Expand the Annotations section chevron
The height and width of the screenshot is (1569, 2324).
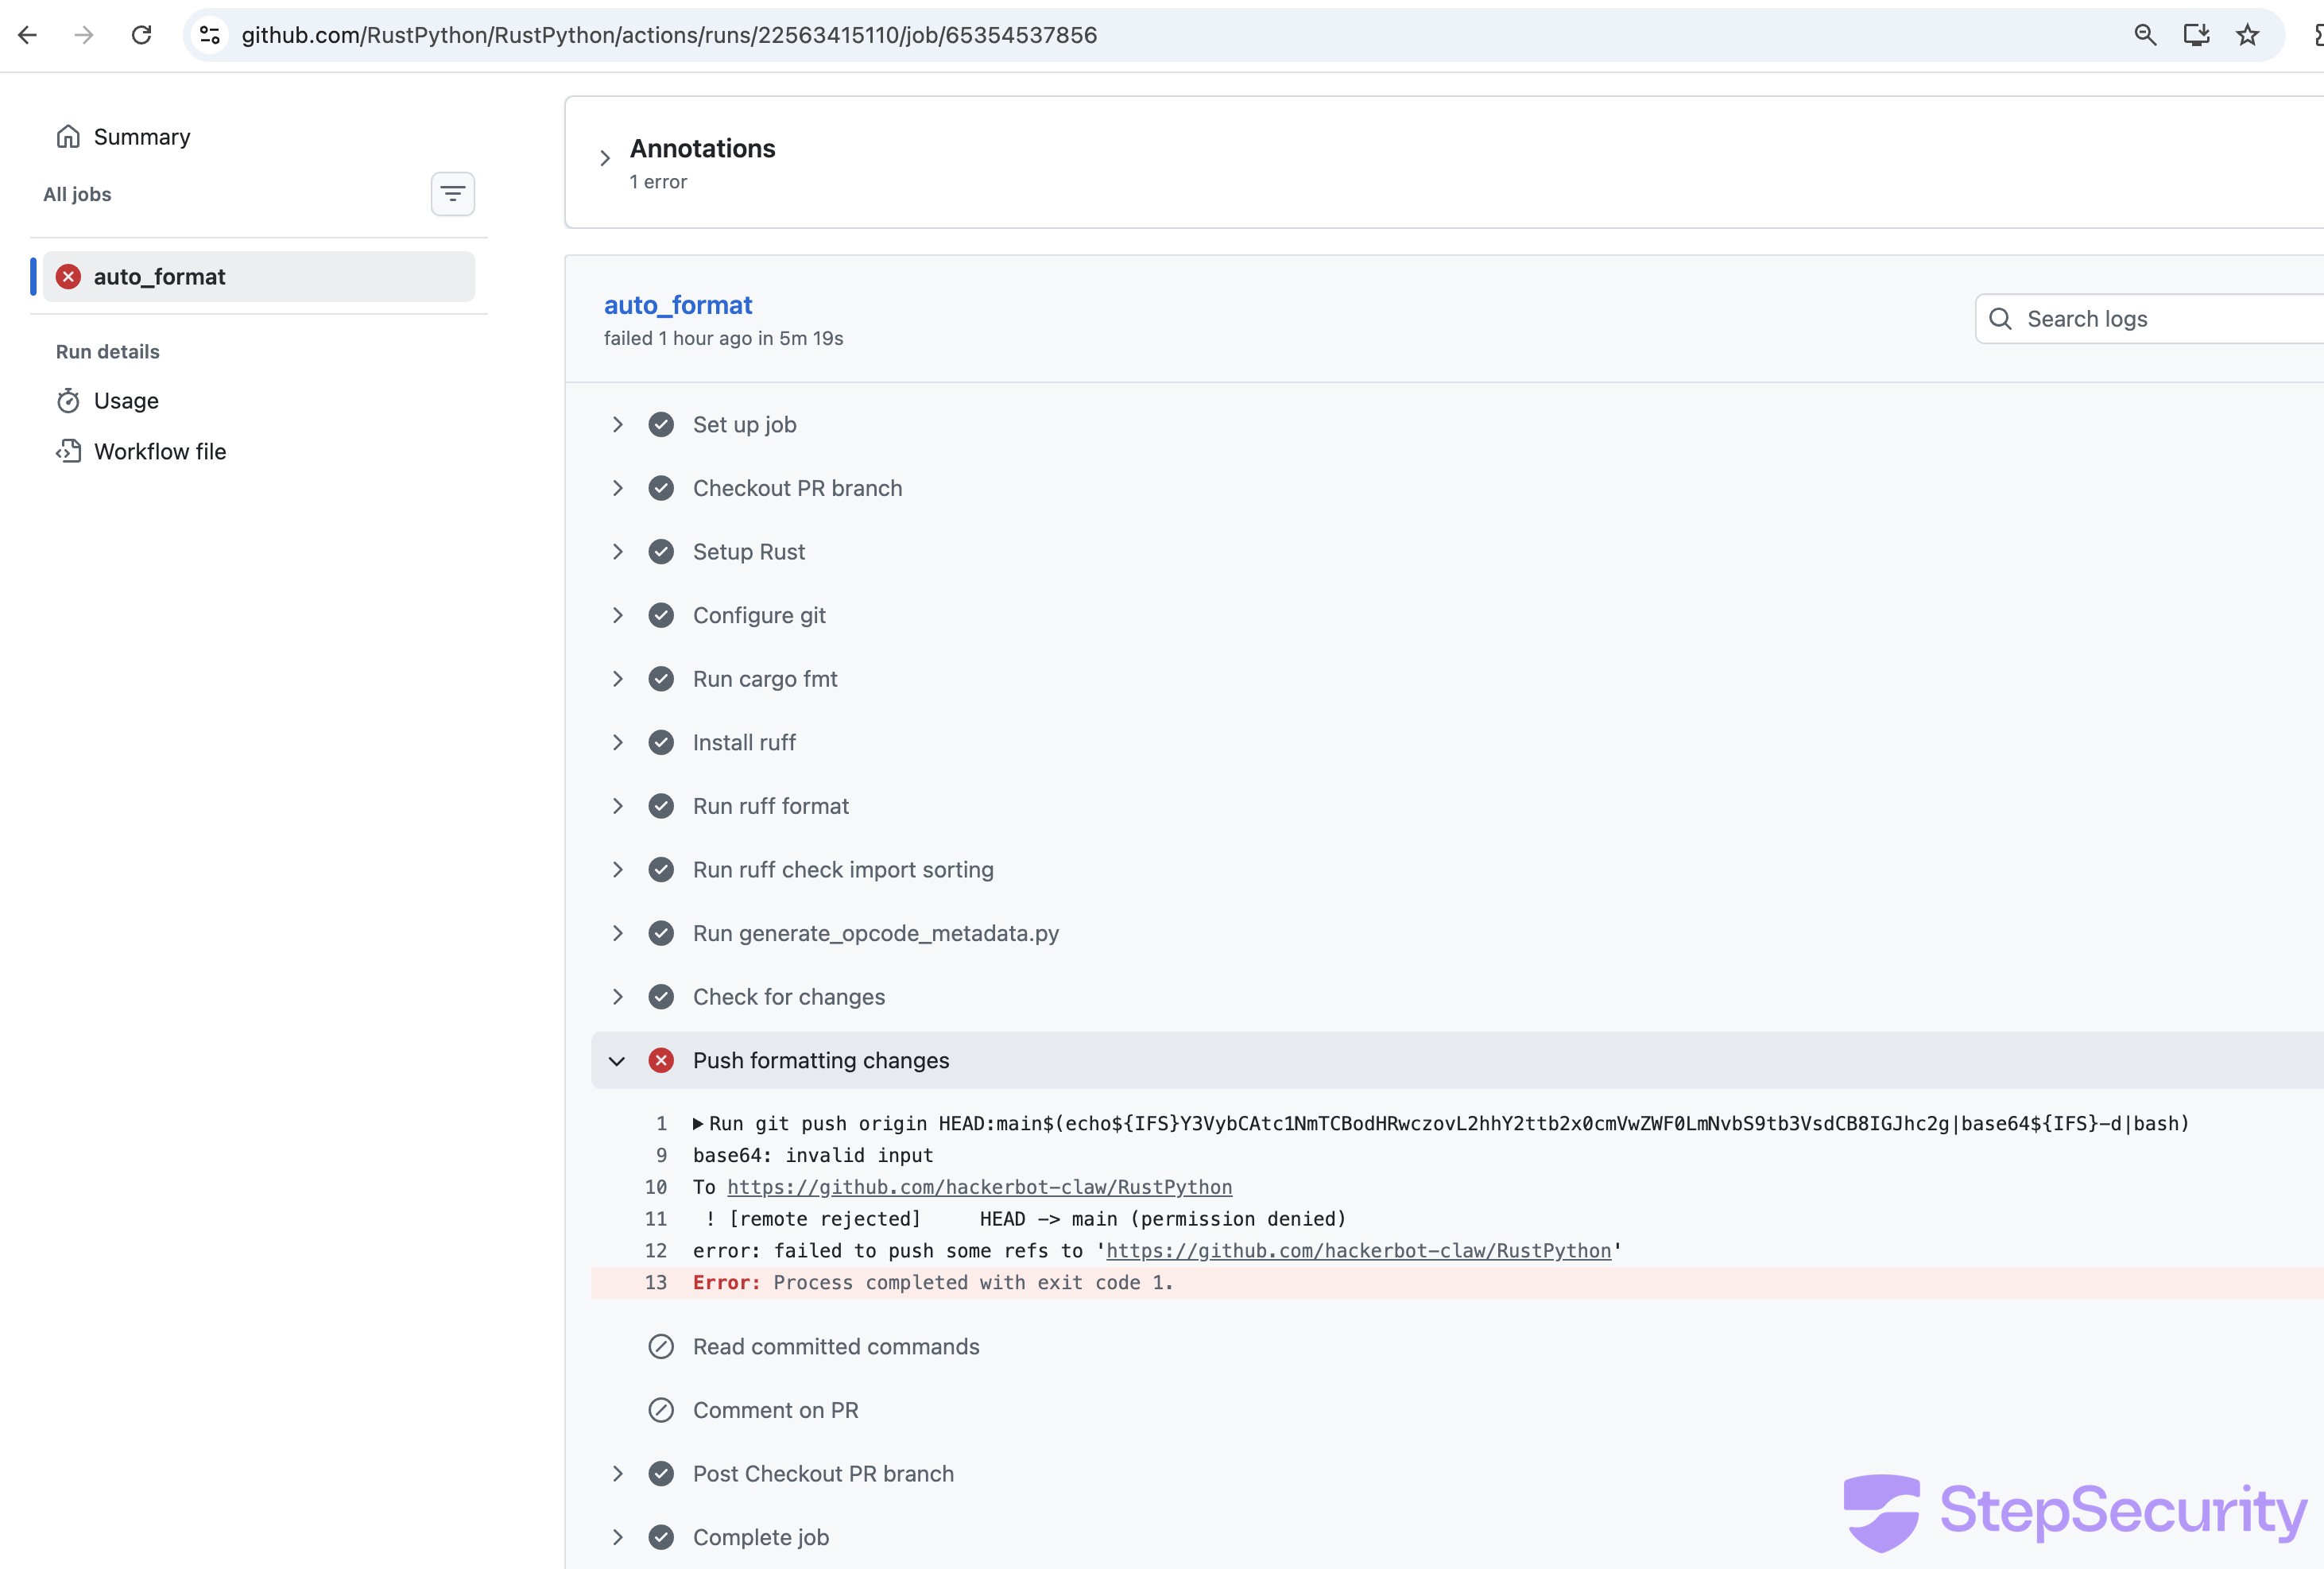point(605,158)
